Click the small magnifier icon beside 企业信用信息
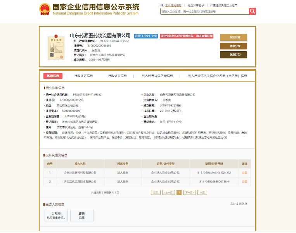 162,5
